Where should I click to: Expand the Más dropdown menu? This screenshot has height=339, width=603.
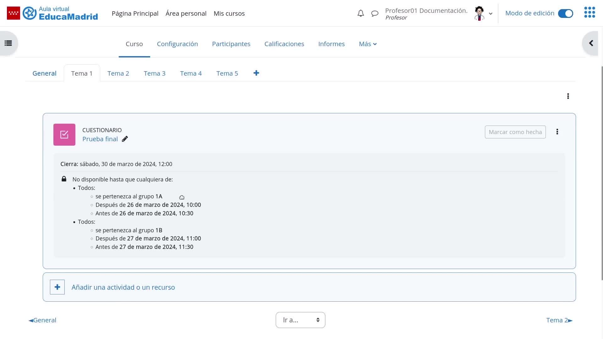[x=367, y=44]
